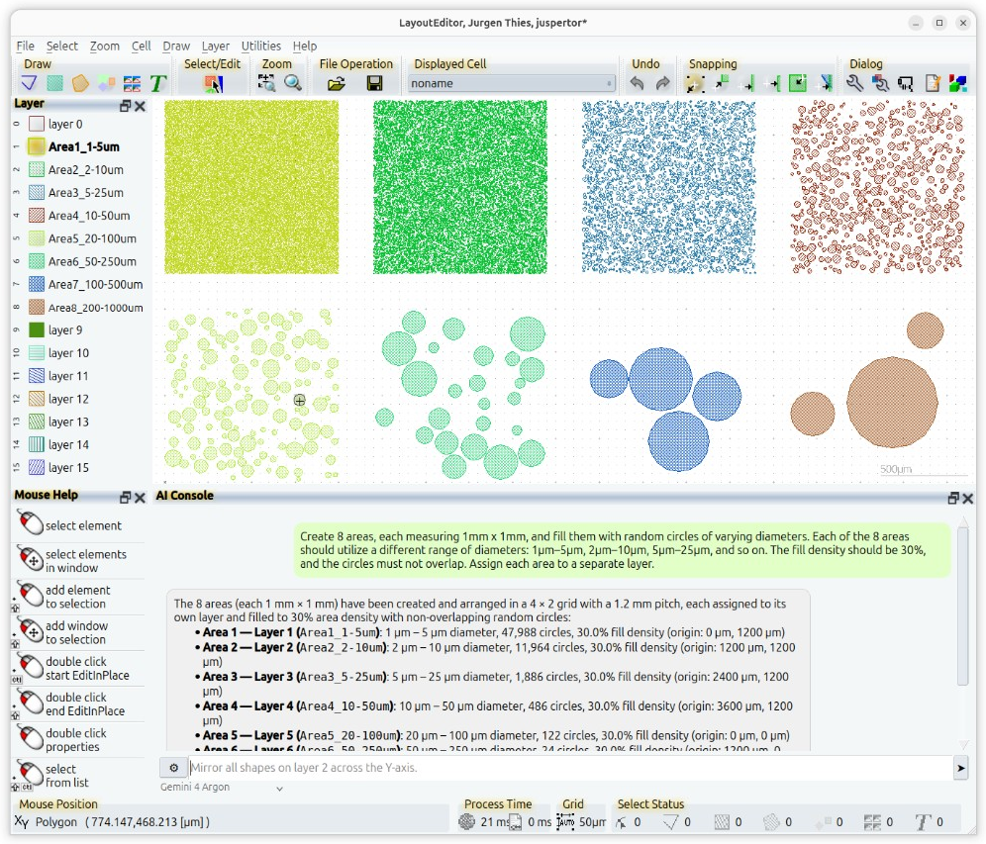Open the Utilities menu

261,46
